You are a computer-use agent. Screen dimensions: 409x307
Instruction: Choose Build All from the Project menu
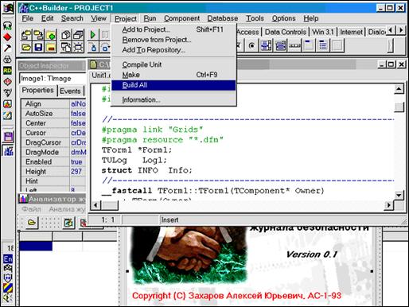pos(173,85)
